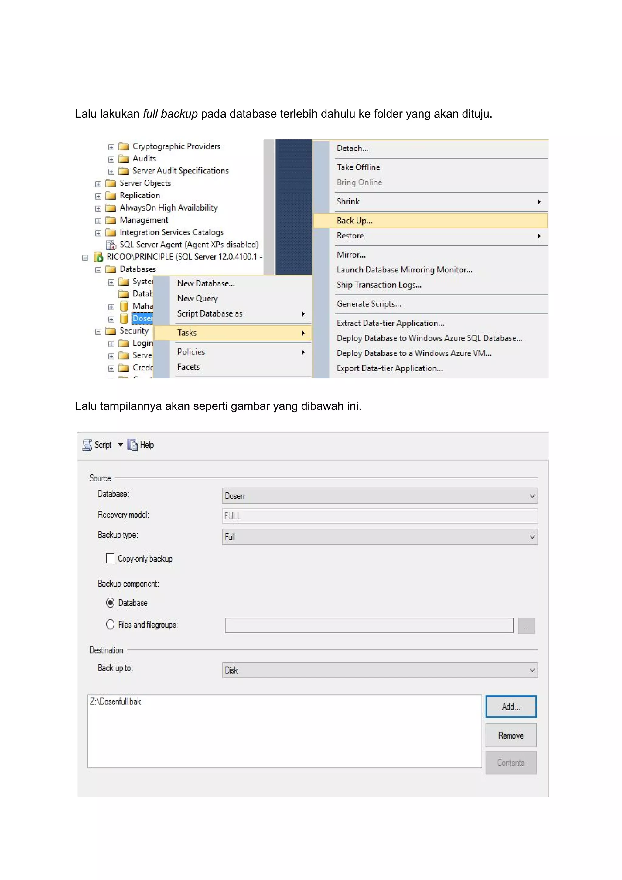Collapse the Security node
The width and height of the screenshot is (622, 880).
[98, 331]
